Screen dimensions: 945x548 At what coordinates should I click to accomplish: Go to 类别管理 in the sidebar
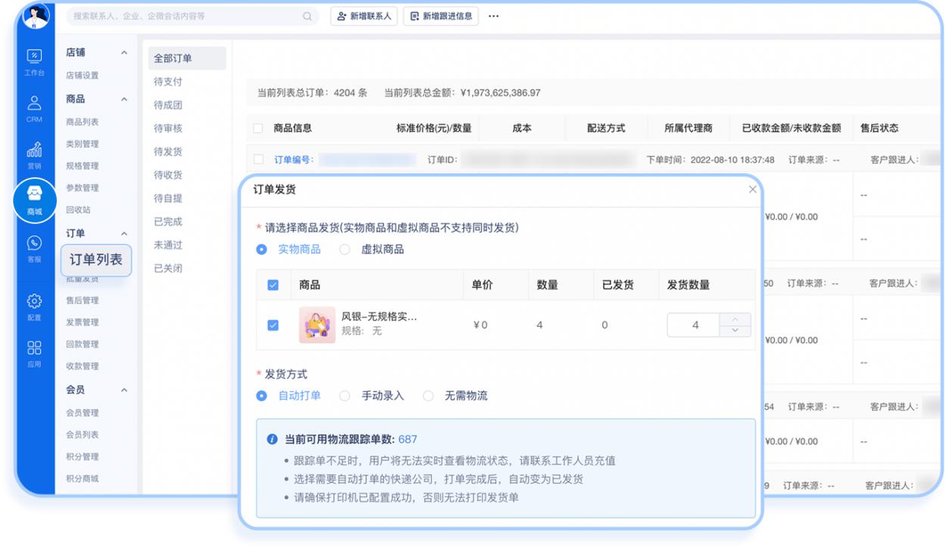(x=82, y=144)
